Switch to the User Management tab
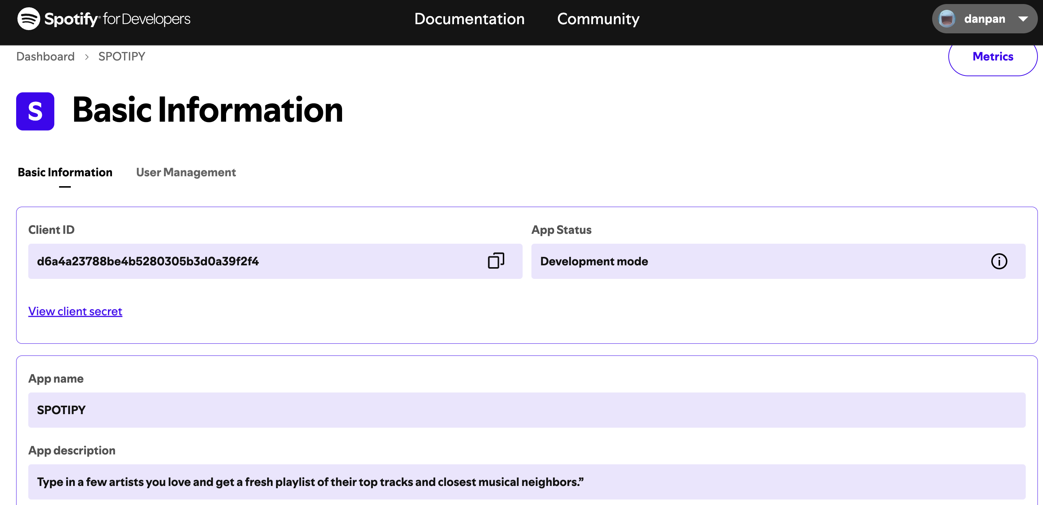1043x505 pixels. pyautogui.click(x=186, y=172)
